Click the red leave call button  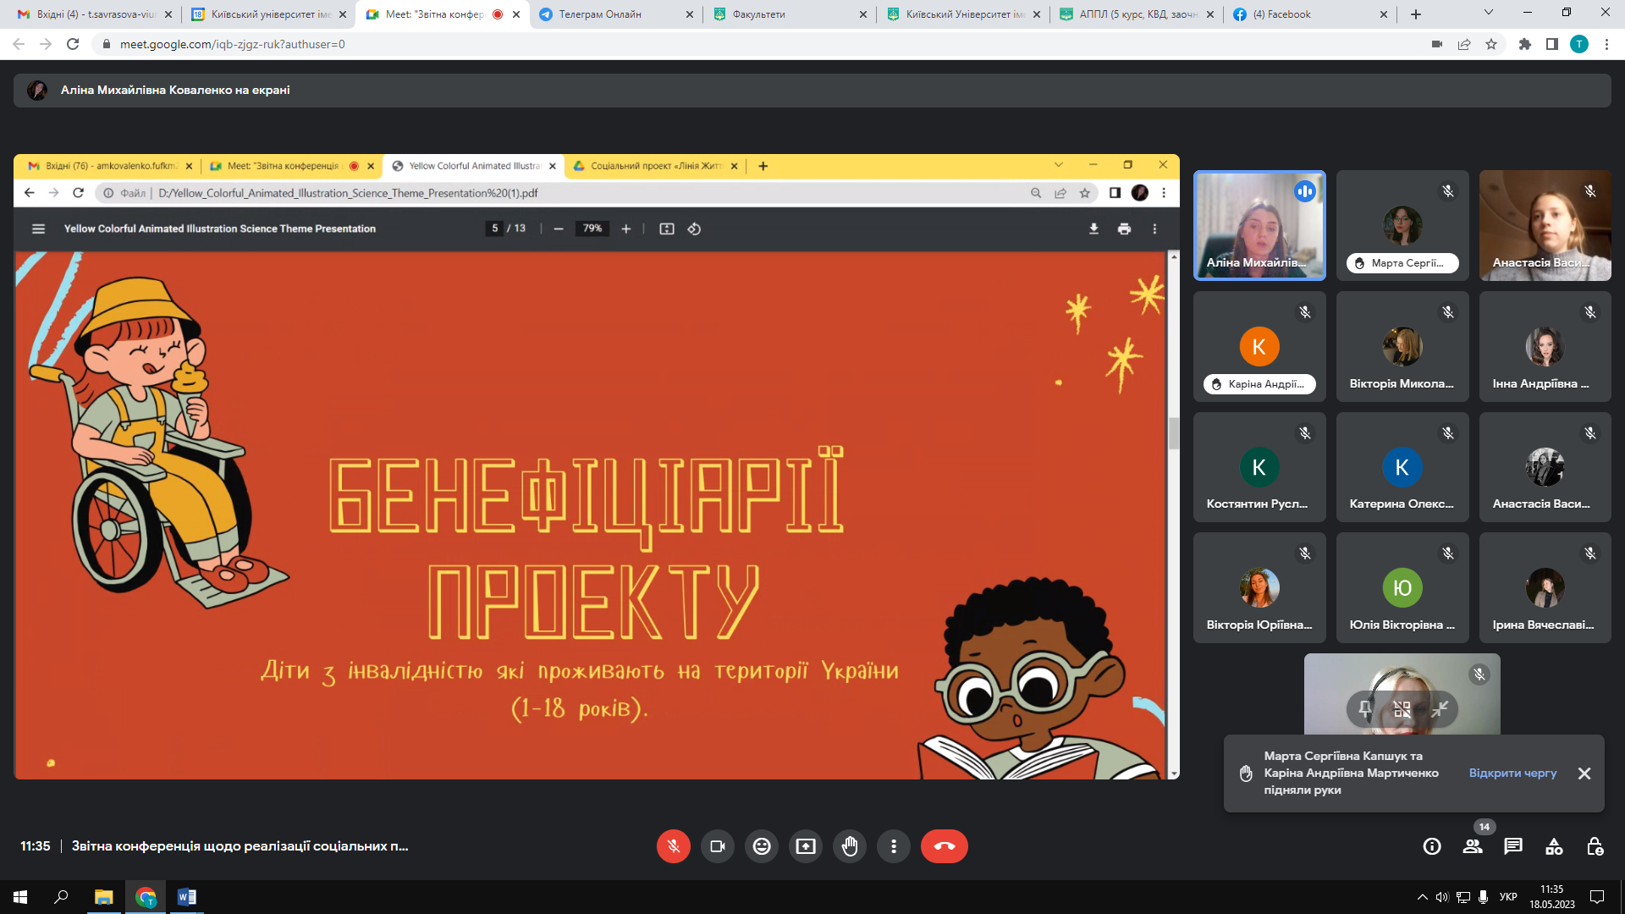coord(944,846)
